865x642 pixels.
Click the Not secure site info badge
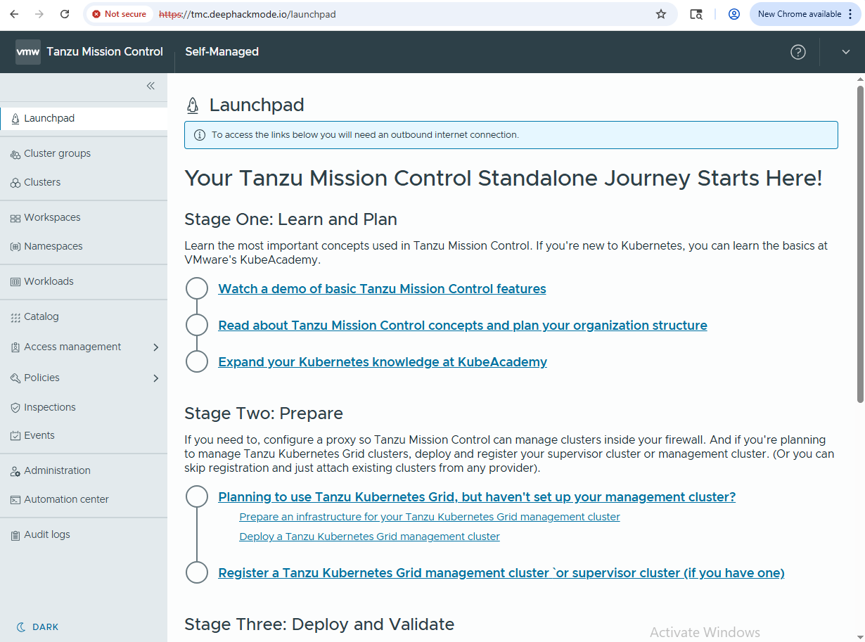[x=119, y=14]
